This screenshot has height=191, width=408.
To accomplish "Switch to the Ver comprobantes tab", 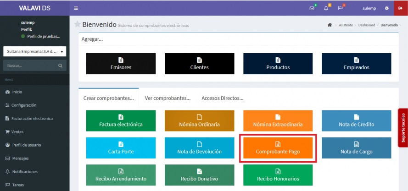I will [168, 98].
